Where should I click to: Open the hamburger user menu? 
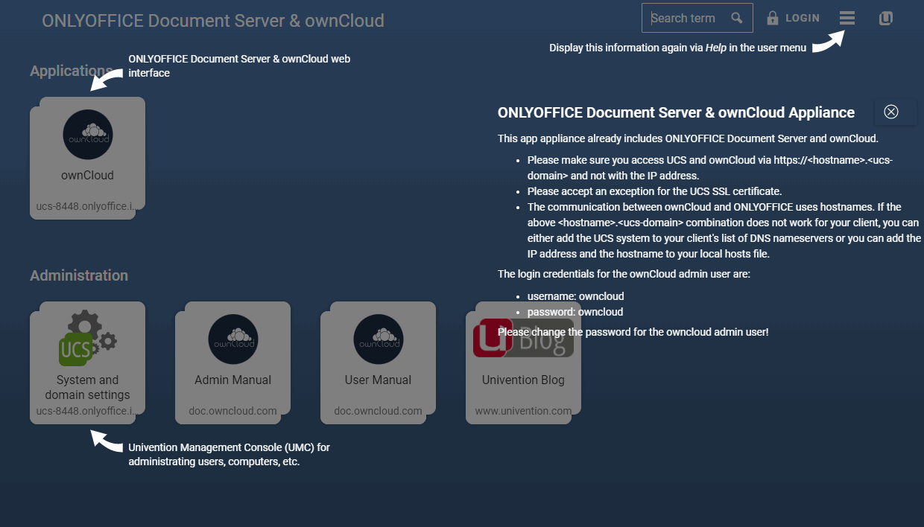847,18
